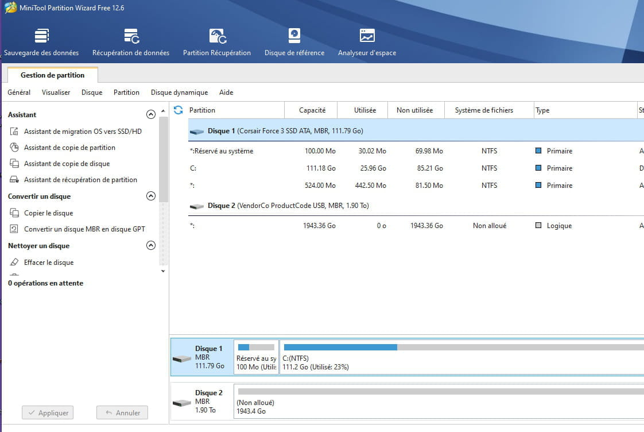Open Analyseur d'espace tool
This screenshot has height=432, width=644.
tap(367, 42)
